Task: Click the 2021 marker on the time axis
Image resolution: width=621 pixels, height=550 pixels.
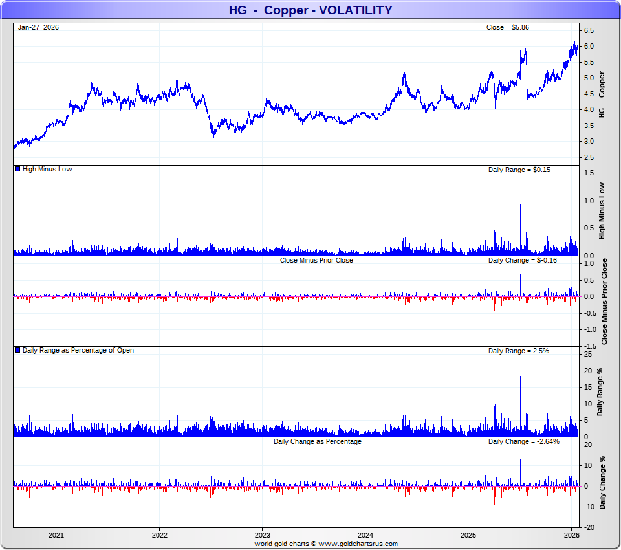Action: point(56,535)
